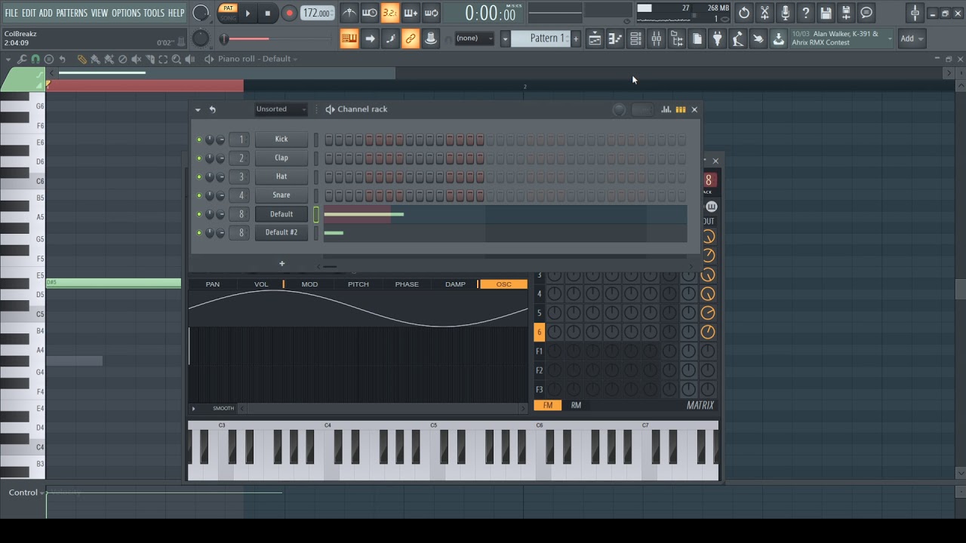Open the plugin picker plug icon
The width and height of the screenshot is (966, 543).
[717, 38]
